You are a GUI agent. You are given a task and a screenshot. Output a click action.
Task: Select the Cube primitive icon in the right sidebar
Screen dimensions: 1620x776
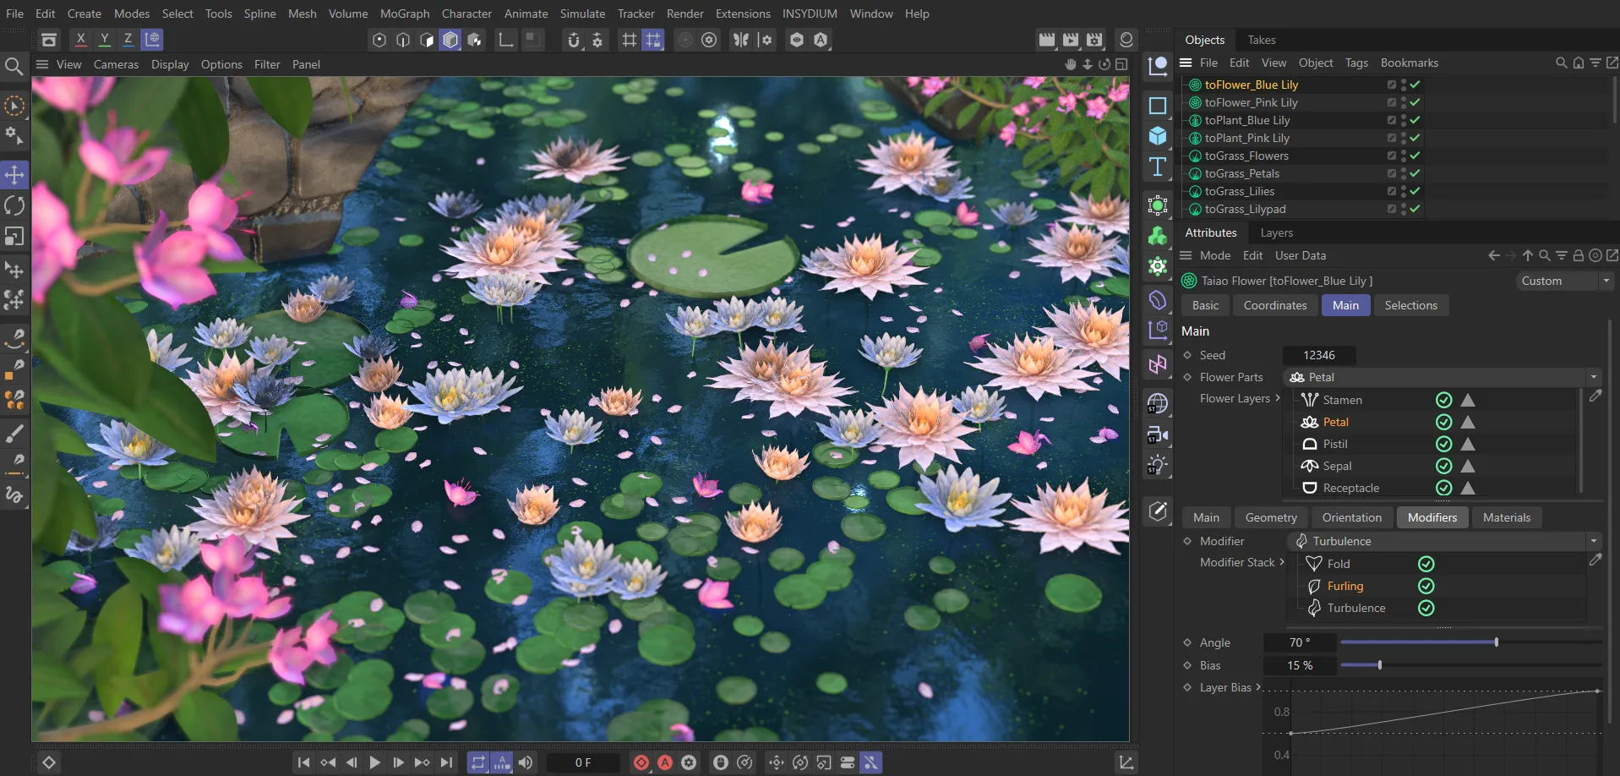1158,135
